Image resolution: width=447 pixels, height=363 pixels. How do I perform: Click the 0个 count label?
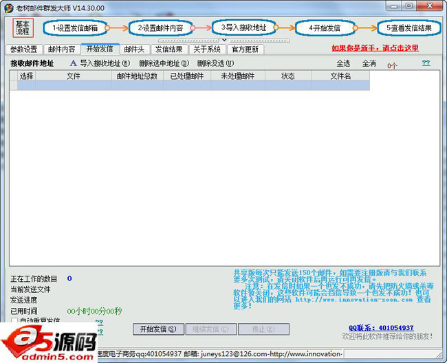click(392, 66)
